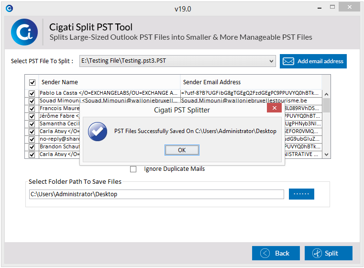The image size is (364, 268).
Task: Click the sender list scrollbar thumb
Action: click(x=326, y=105)
